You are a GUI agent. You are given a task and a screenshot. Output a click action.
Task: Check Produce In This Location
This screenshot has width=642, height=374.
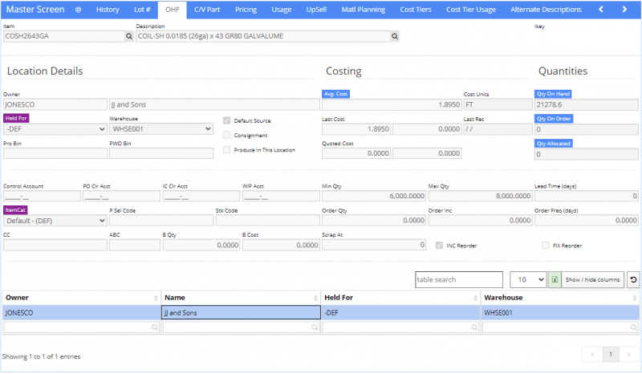coord(227,149)
